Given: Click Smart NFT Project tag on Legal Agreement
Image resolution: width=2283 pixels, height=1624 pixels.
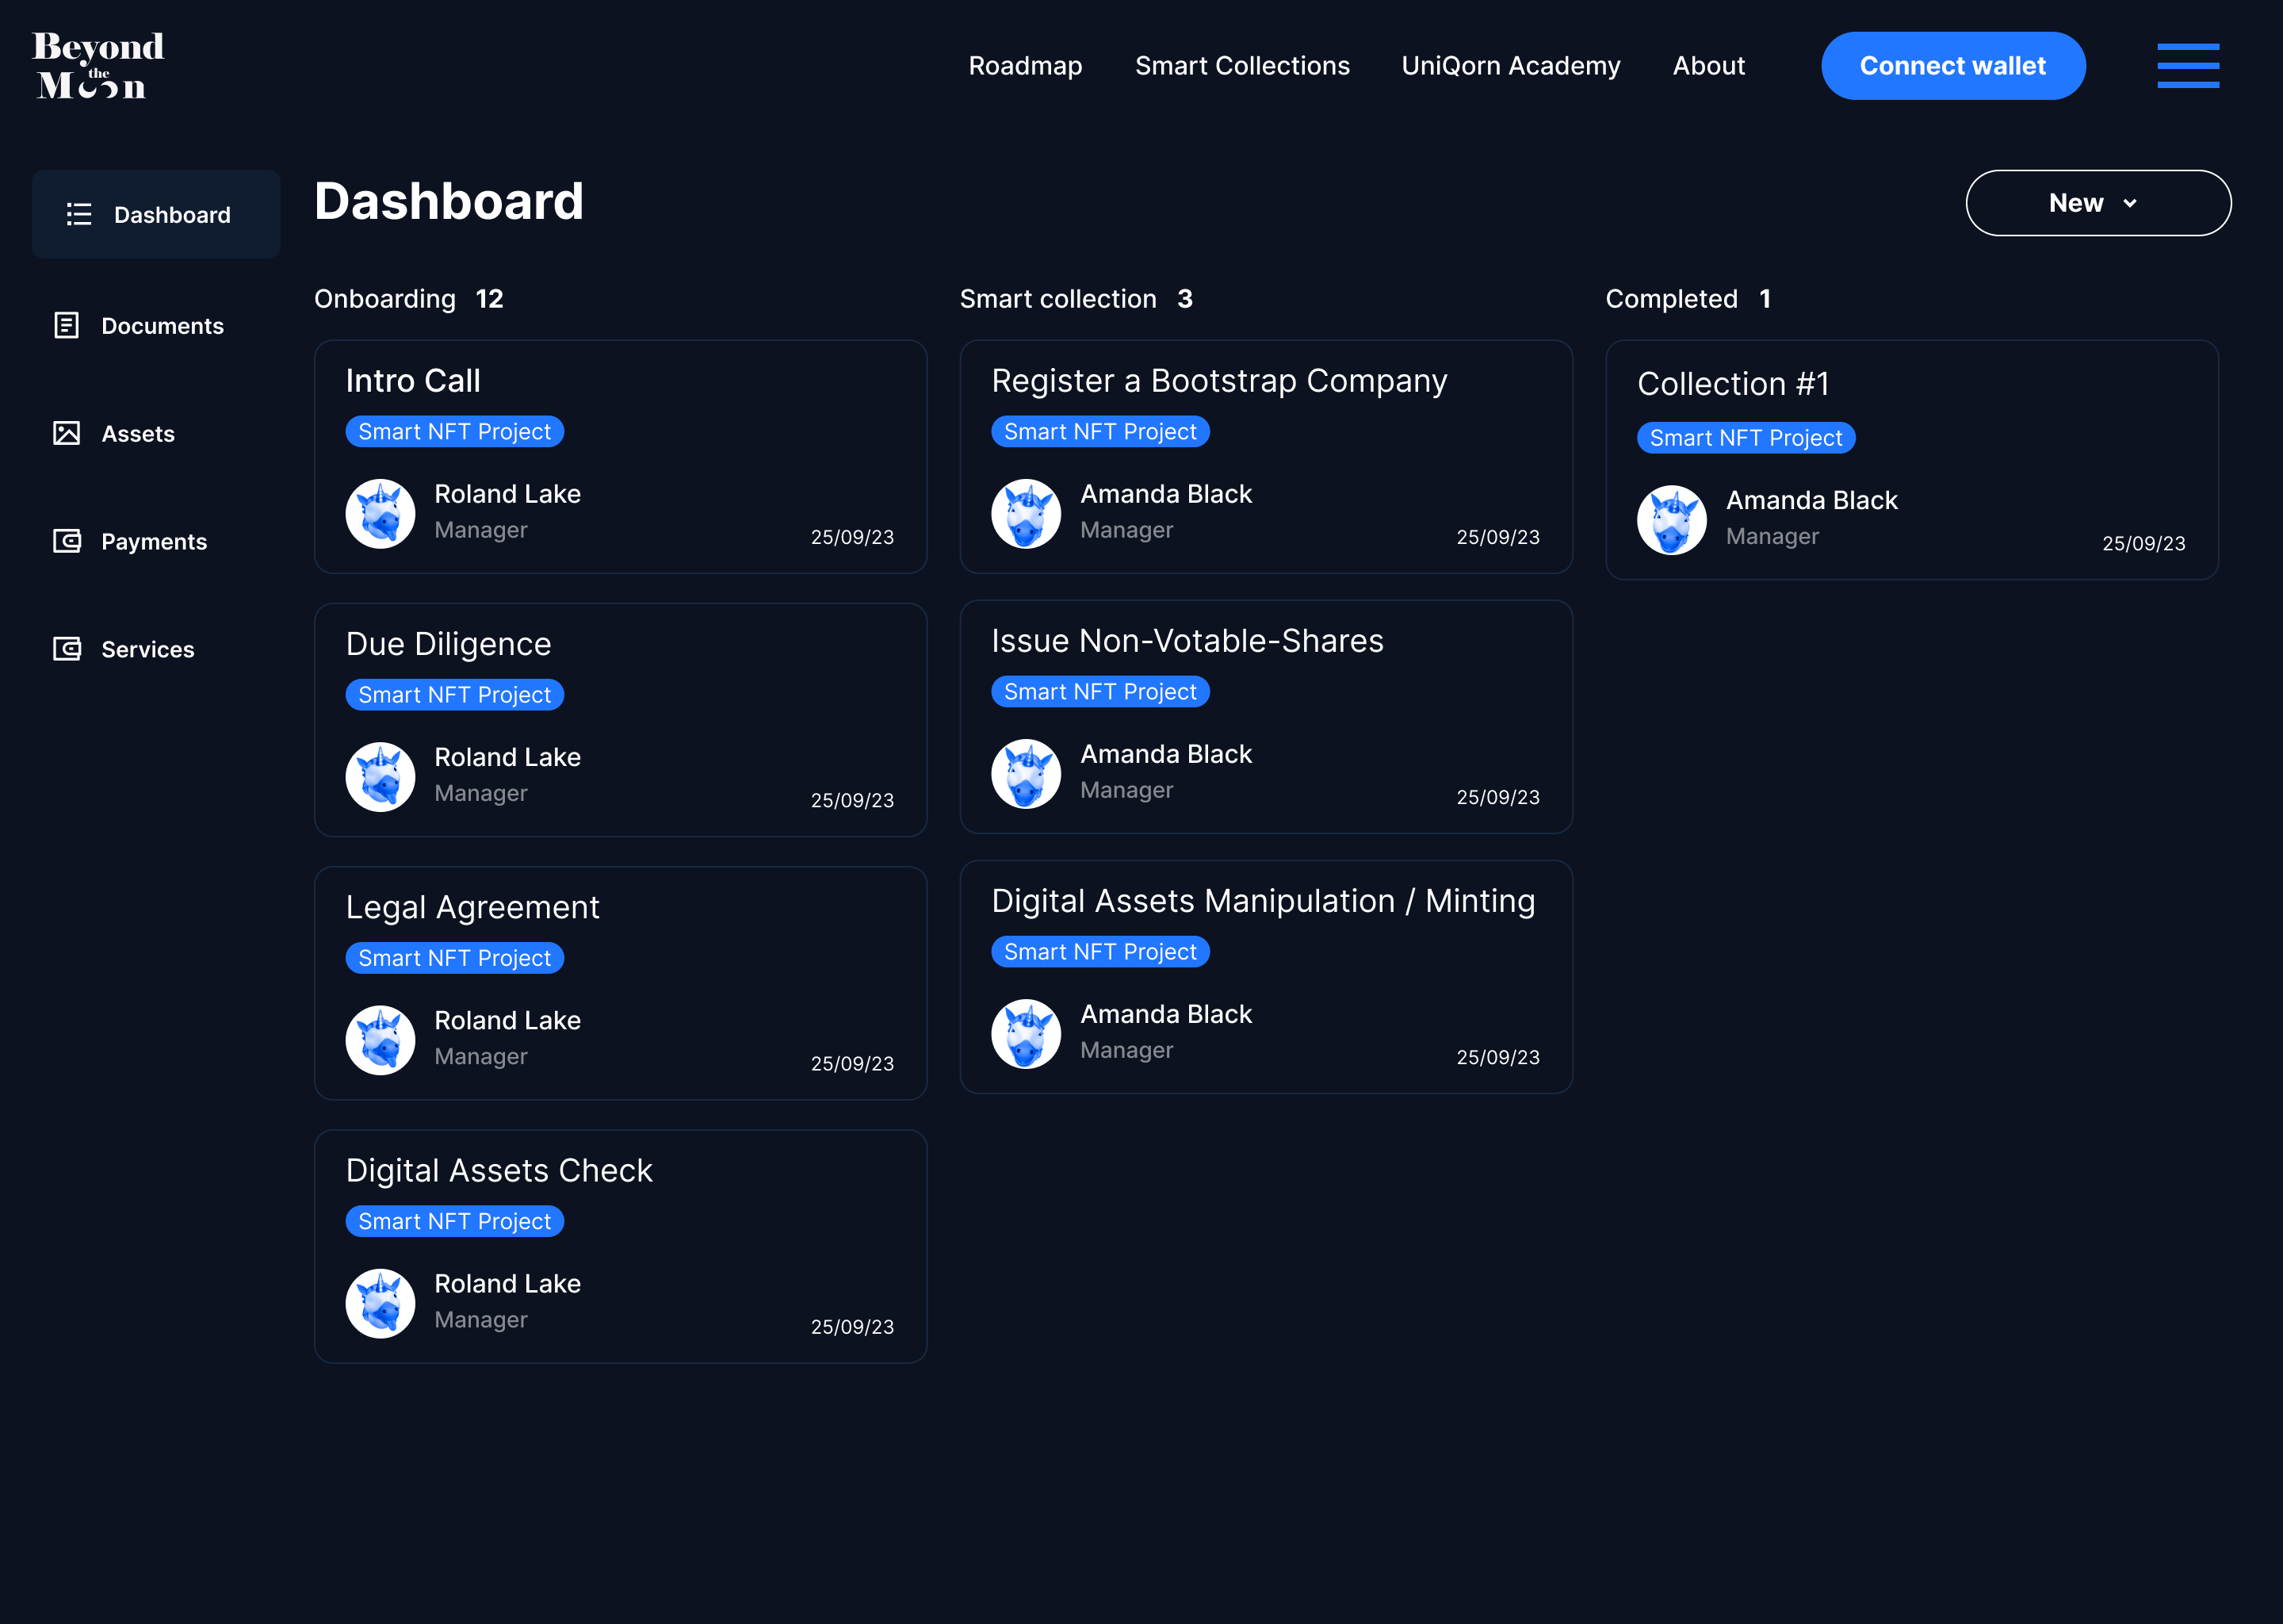Looking at the screenshot, I should click(455, 957).
